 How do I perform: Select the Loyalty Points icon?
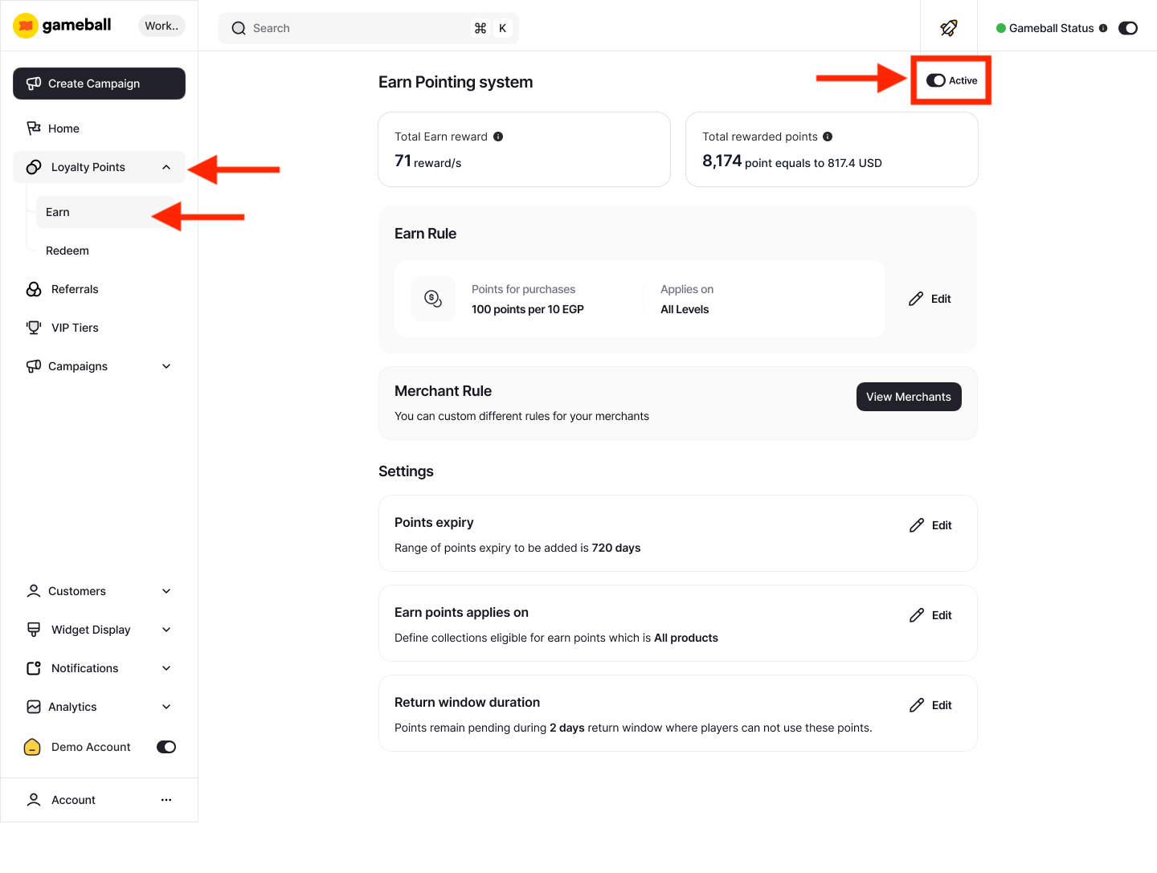33,167
